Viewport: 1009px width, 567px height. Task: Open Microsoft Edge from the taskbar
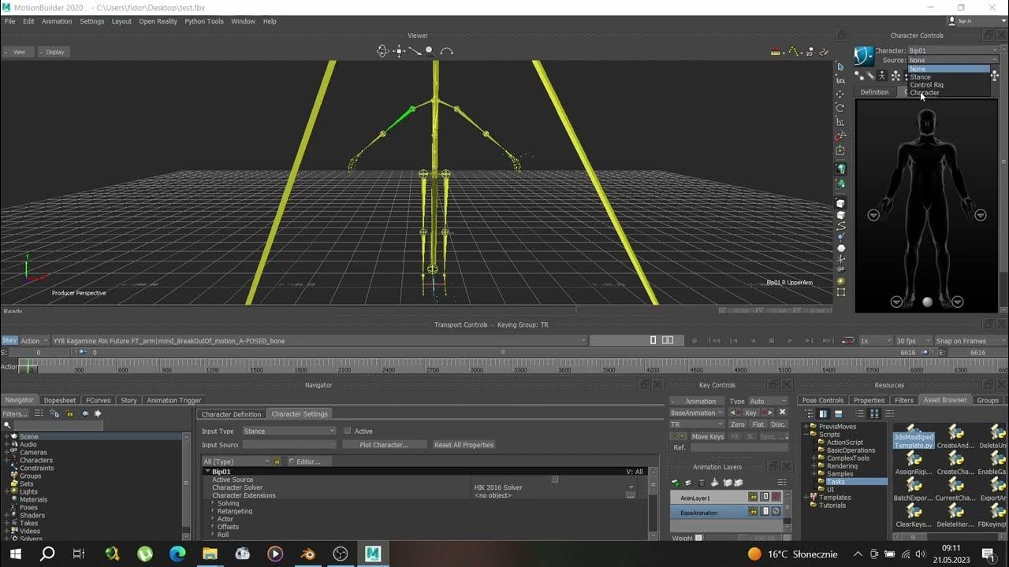(177, 554)
